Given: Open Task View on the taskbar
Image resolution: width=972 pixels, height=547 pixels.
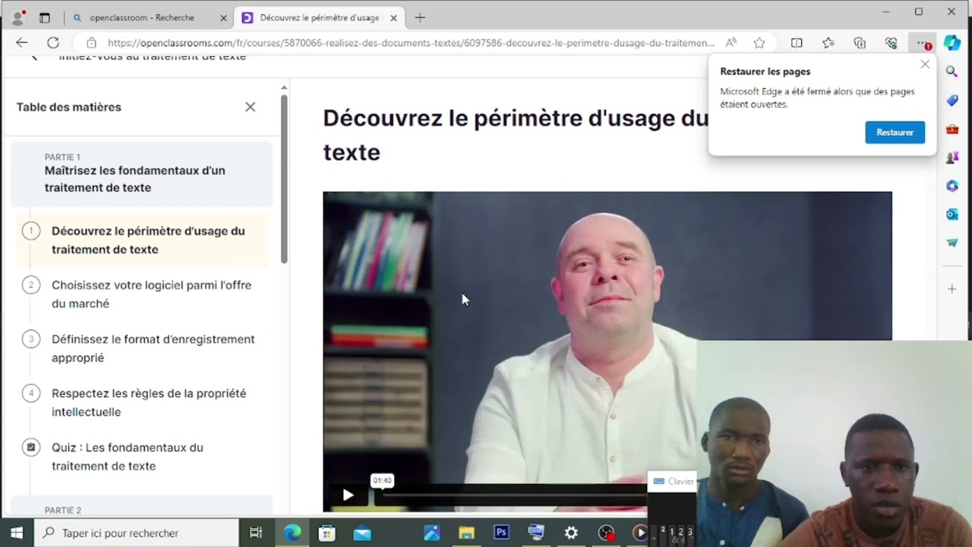Looking at the screenshot, I should click(x=256, y=533).
